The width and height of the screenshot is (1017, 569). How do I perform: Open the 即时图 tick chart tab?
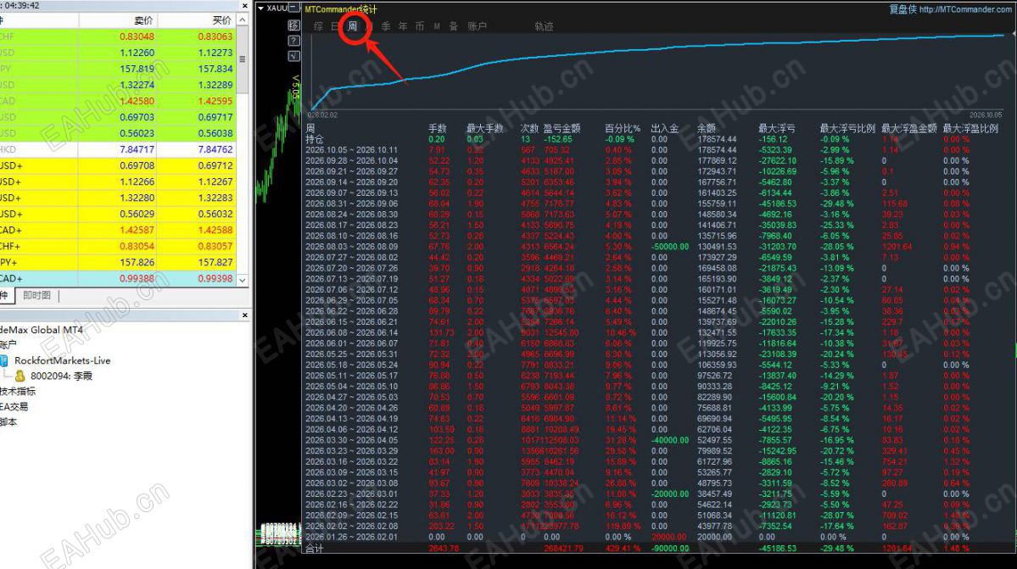pyautogui.click(x=37, y=295)
